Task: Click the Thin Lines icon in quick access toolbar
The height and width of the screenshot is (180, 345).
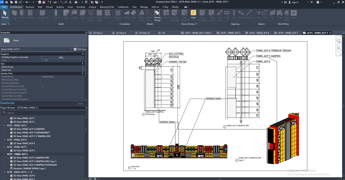Action: pos(87,2)
